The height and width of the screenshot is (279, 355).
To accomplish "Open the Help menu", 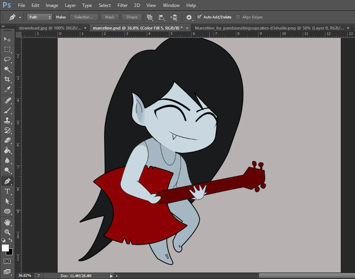I will tap(191, 5).
